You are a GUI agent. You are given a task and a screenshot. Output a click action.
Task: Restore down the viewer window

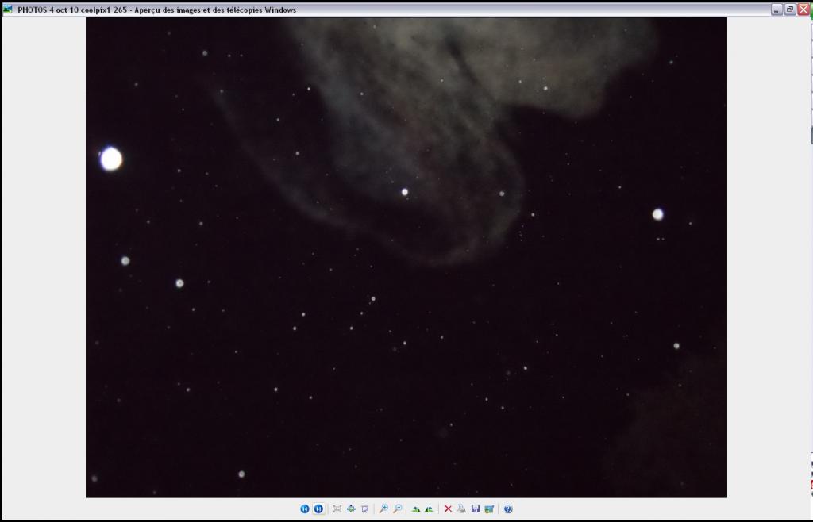(790, 10)
